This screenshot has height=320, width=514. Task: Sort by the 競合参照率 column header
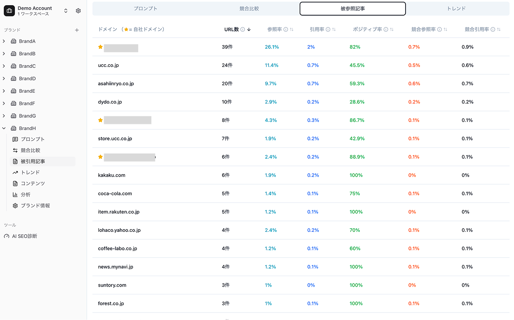(423, 30)
